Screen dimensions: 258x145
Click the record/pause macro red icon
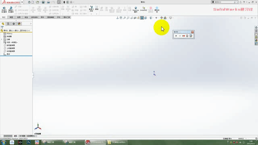[x=183, y=36]
